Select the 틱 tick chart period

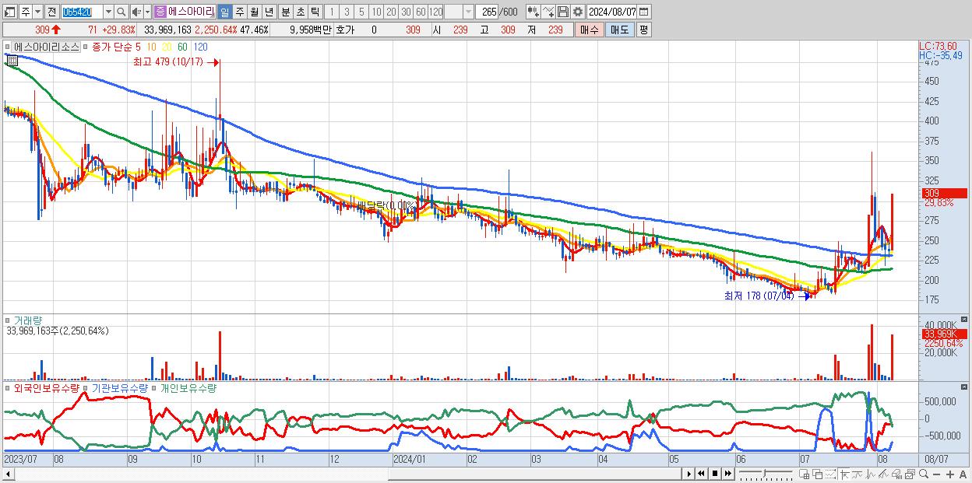[x=315, y=12]
